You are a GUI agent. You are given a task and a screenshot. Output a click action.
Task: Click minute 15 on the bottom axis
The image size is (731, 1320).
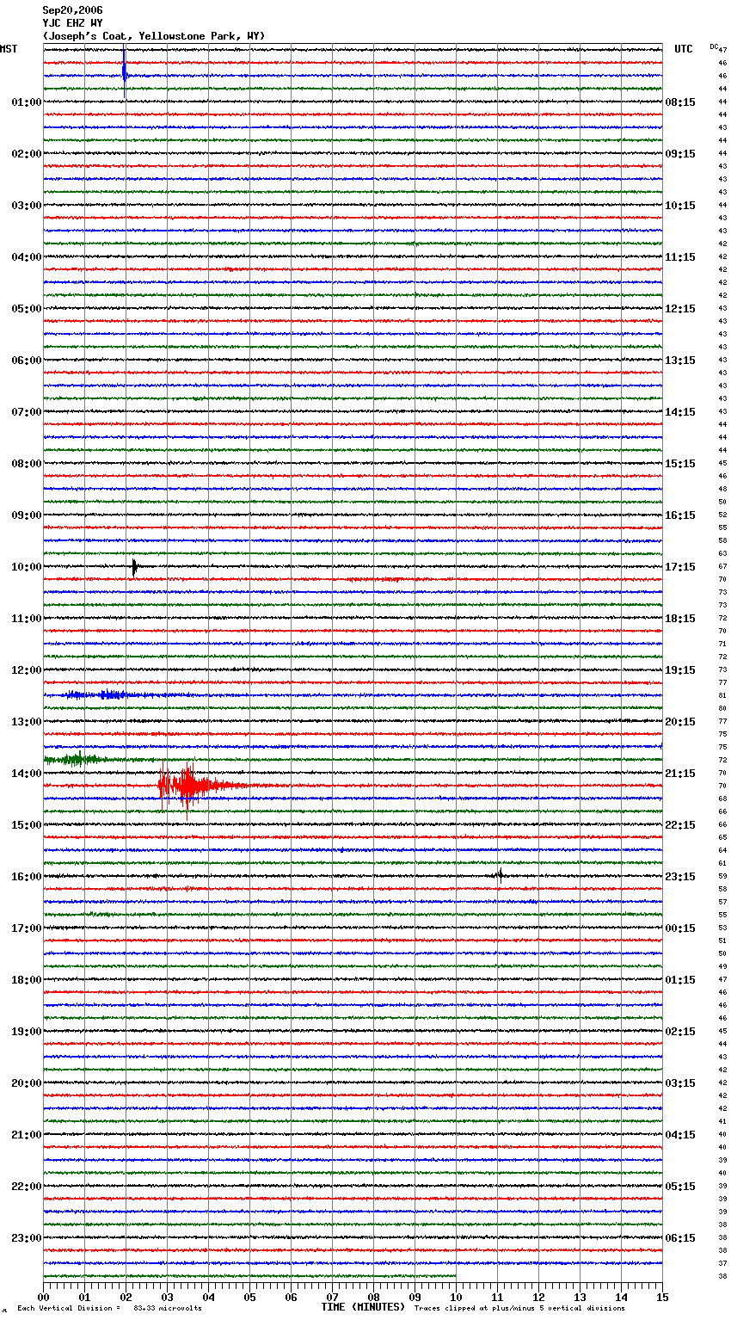pyautogui.click(x=662, y=1297)
